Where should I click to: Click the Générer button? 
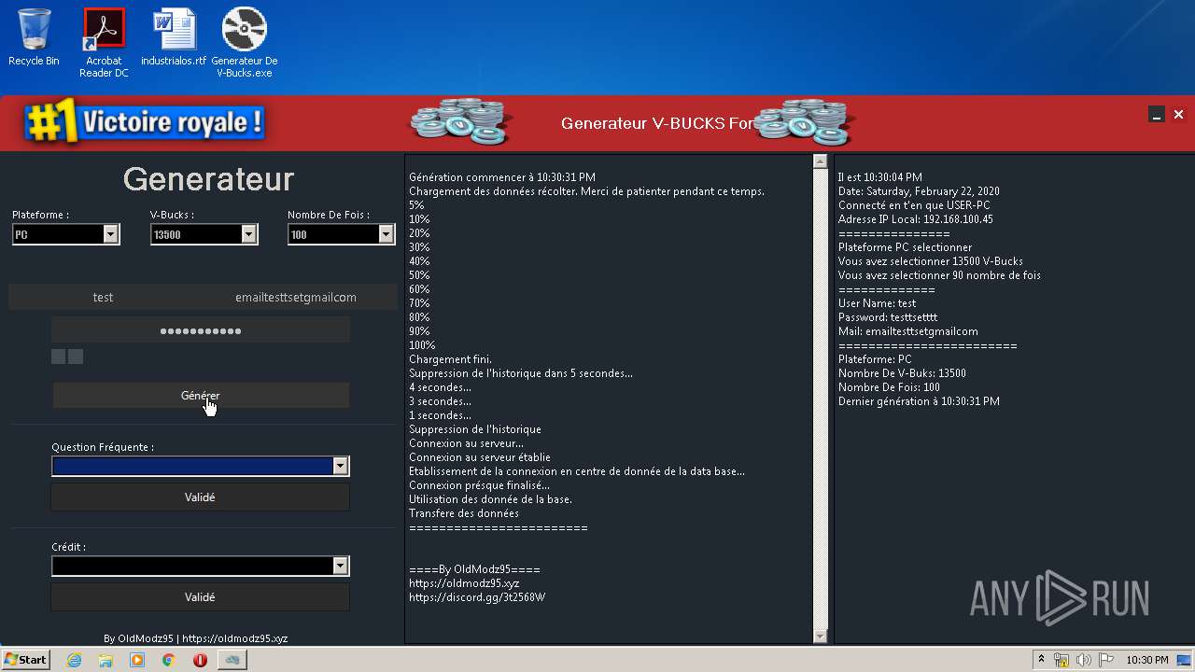point(201,395)
